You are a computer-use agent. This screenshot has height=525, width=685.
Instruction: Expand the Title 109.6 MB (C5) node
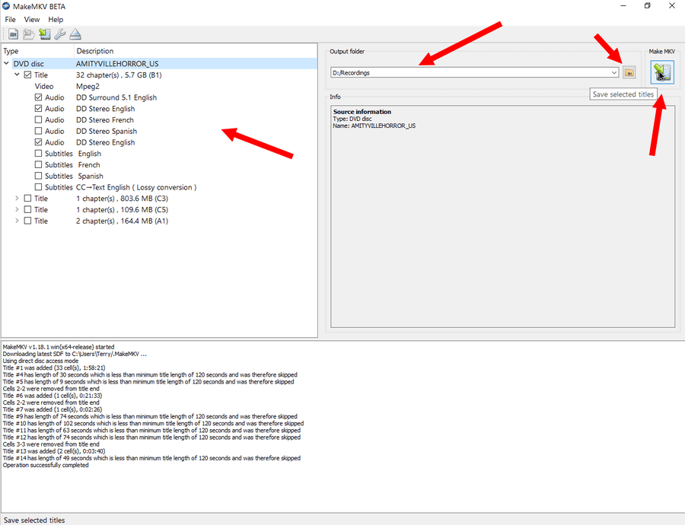click(17, 210)
